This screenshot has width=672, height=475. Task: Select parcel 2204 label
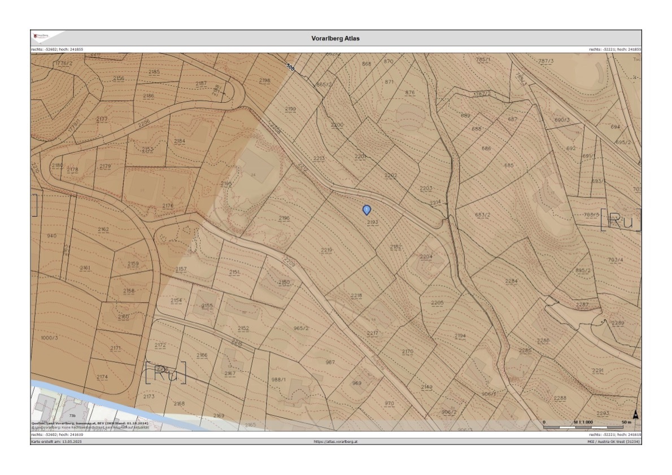pos(426,256)
